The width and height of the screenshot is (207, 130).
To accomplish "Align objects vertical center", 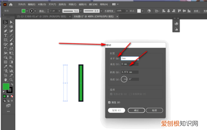I will tap(184, 11).
